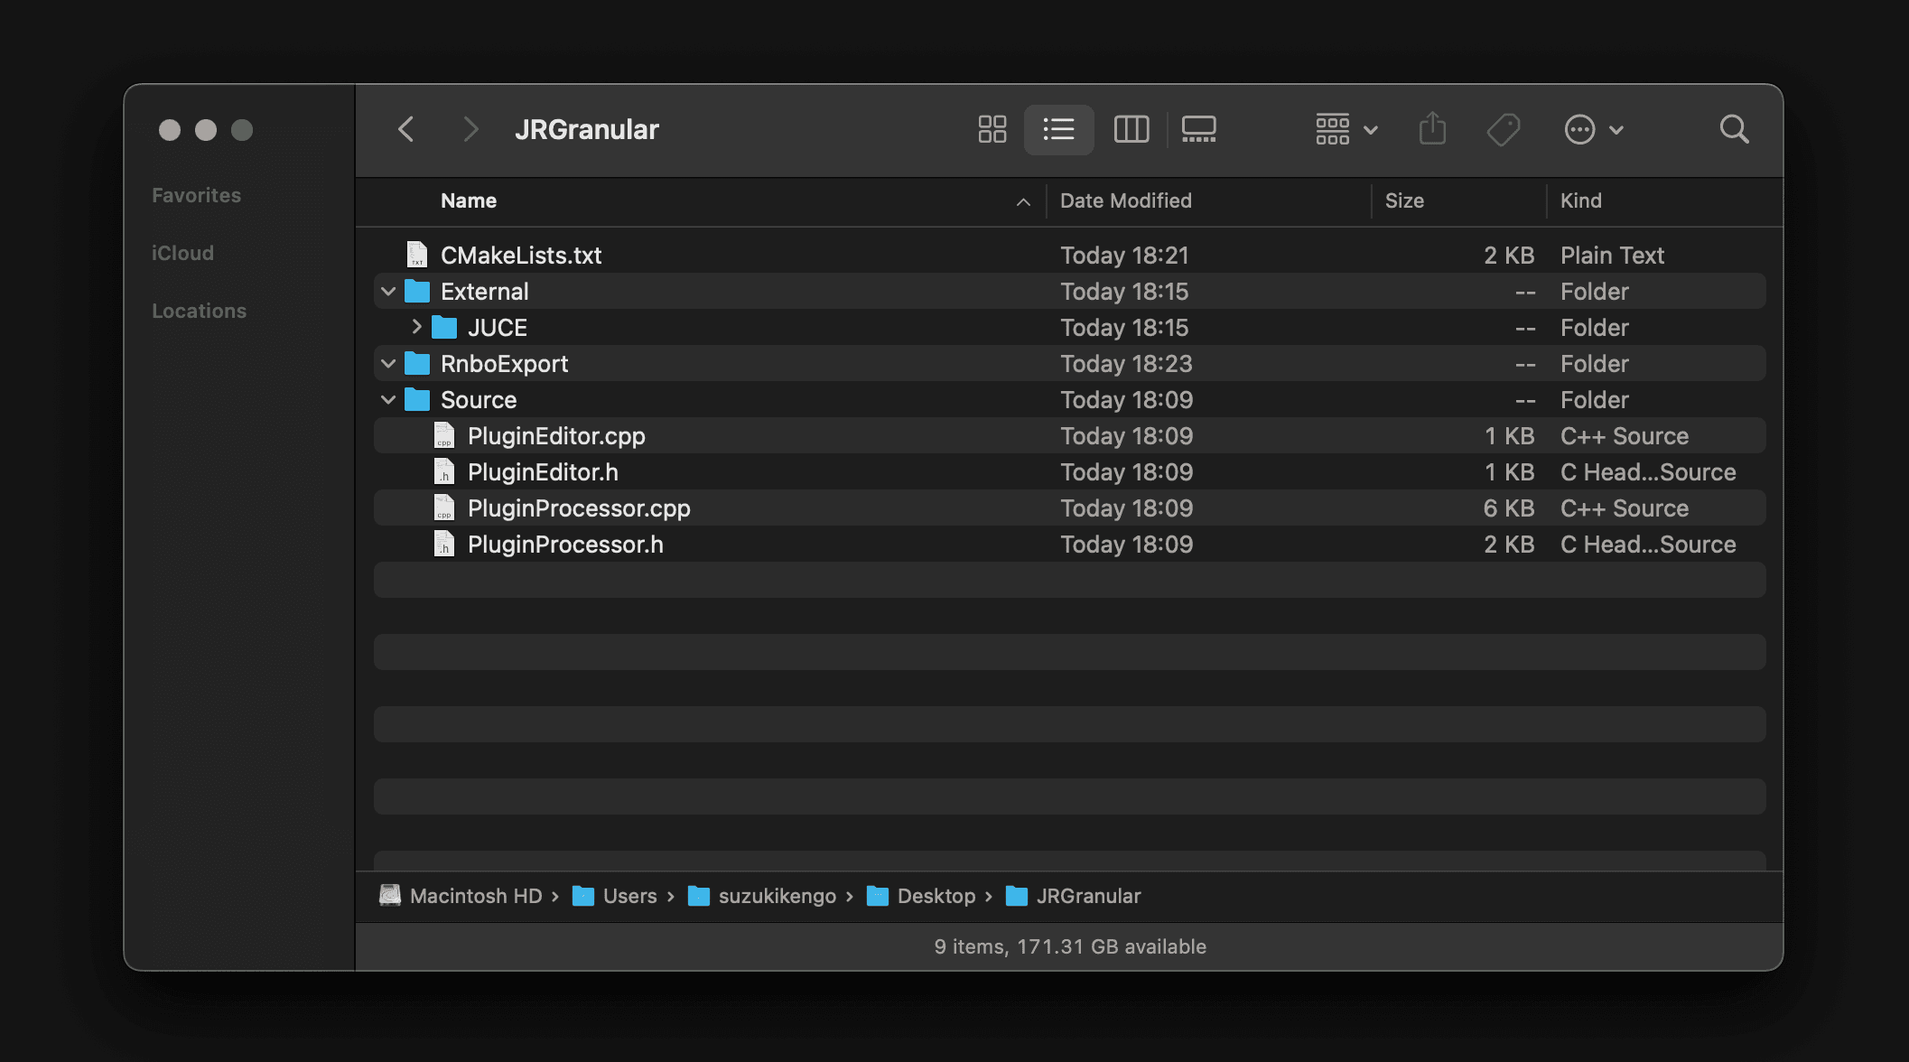Open the Share menu
This screenshot has height=1062, width=1909.
coord(1432,129)
